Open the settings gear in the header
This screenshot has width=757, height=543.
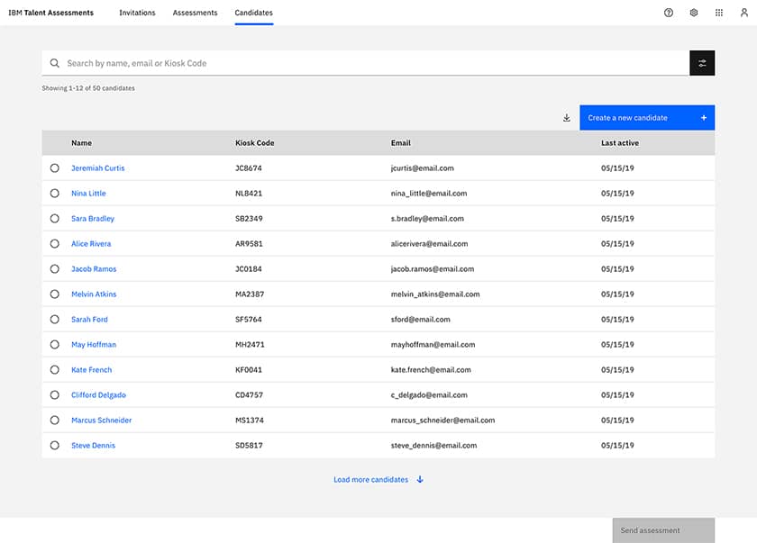[x=693, y=13]
